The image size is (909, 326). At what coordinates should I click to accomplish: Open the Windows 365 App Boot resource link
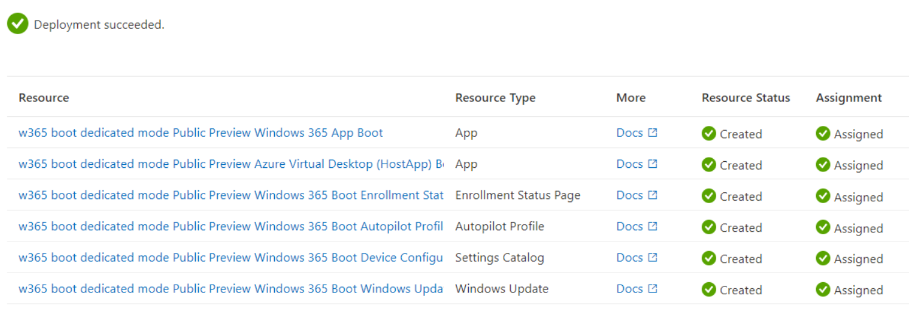201,133
